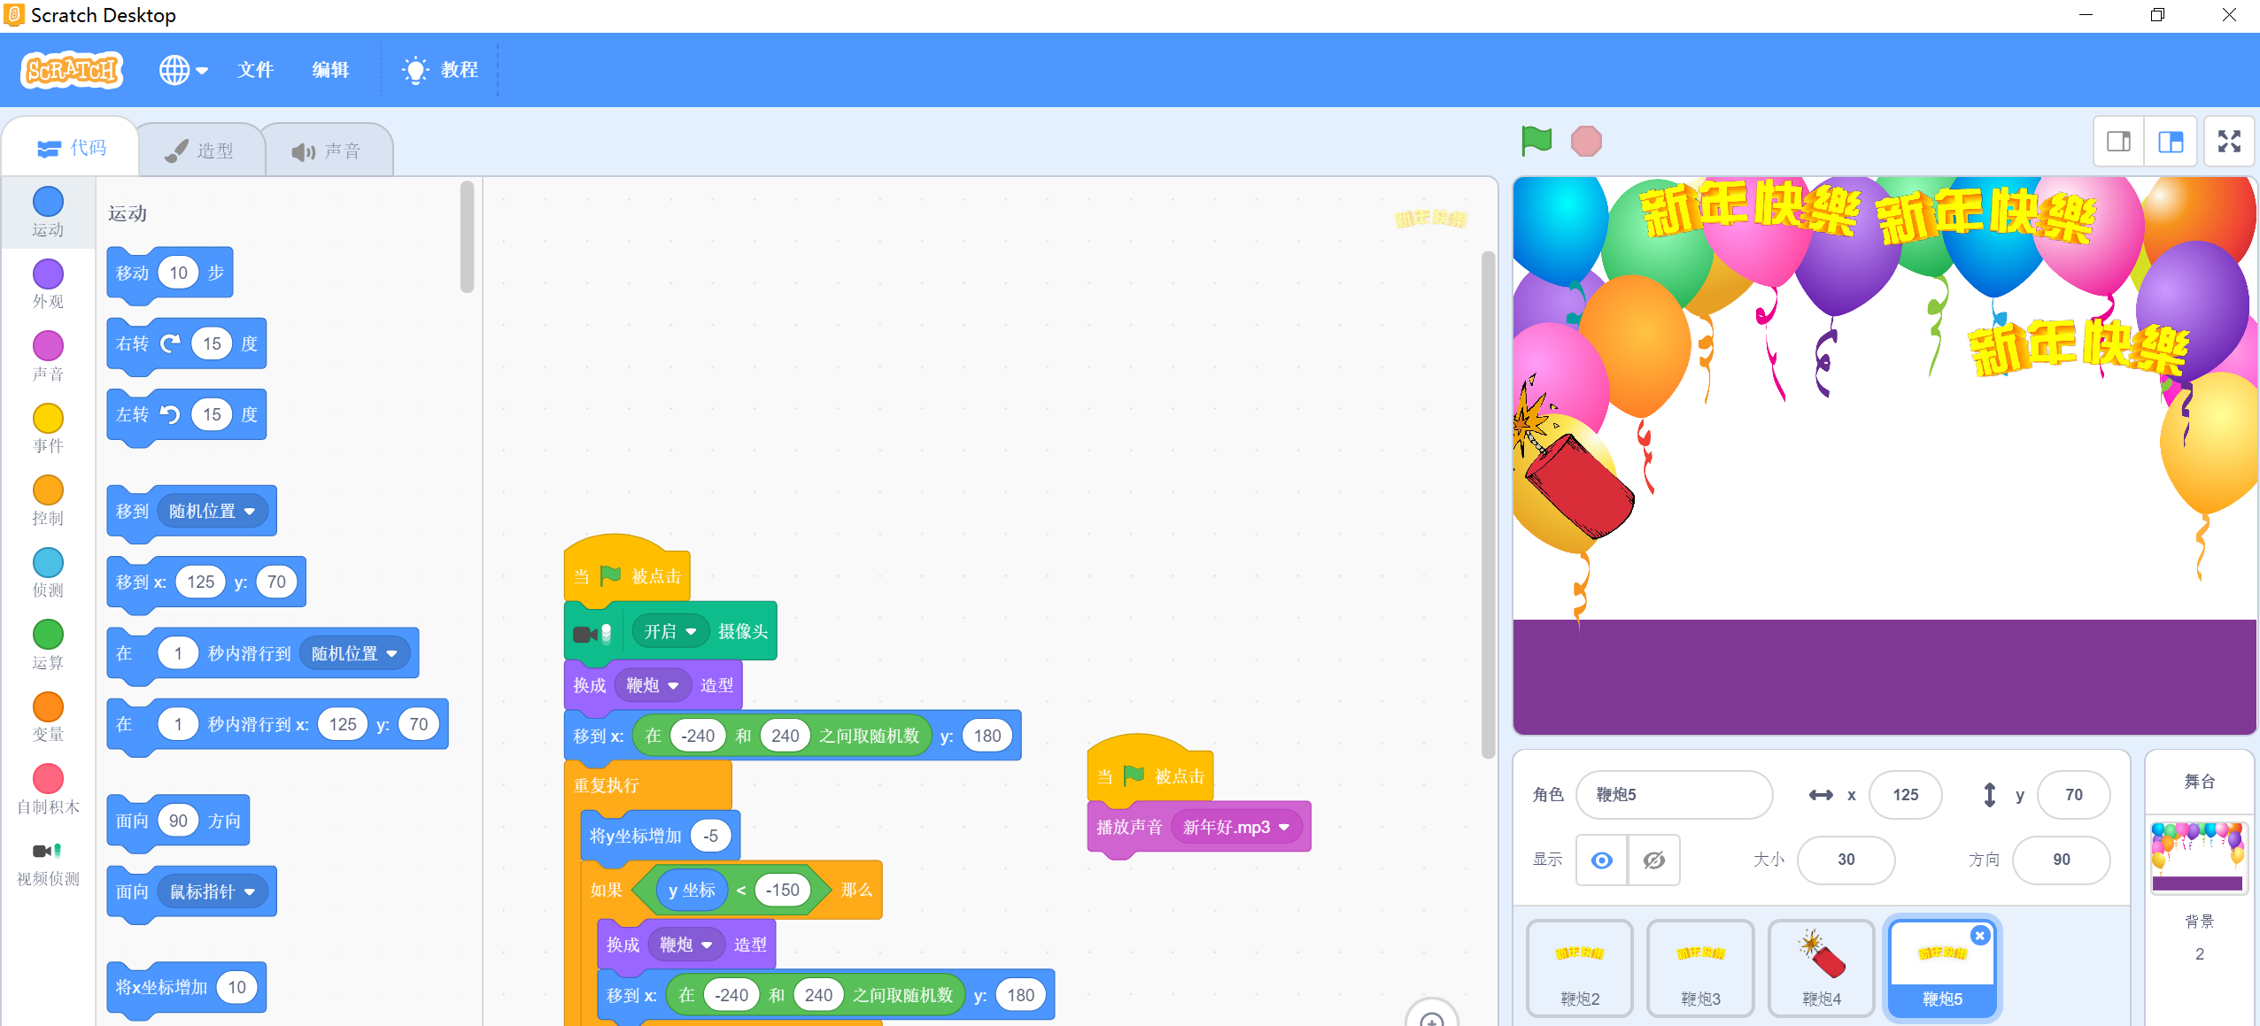
Task: Open the video sensing (视频侦测) block category
Action: click(48, 863)
